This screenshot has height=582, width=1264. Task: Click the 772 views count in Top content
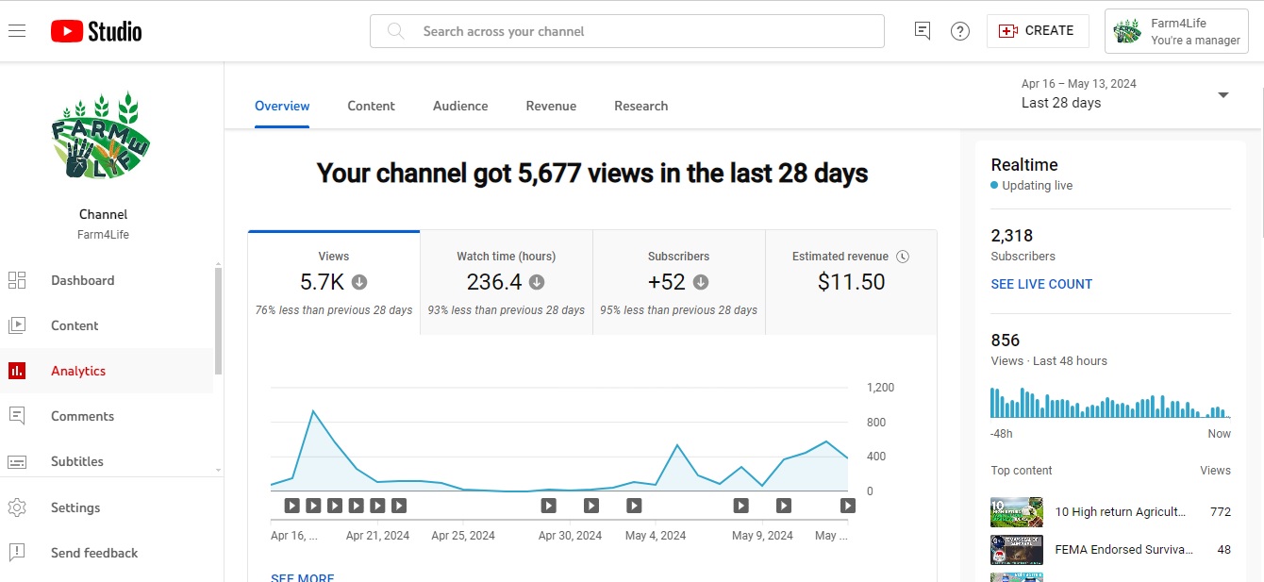[1221, 511]
